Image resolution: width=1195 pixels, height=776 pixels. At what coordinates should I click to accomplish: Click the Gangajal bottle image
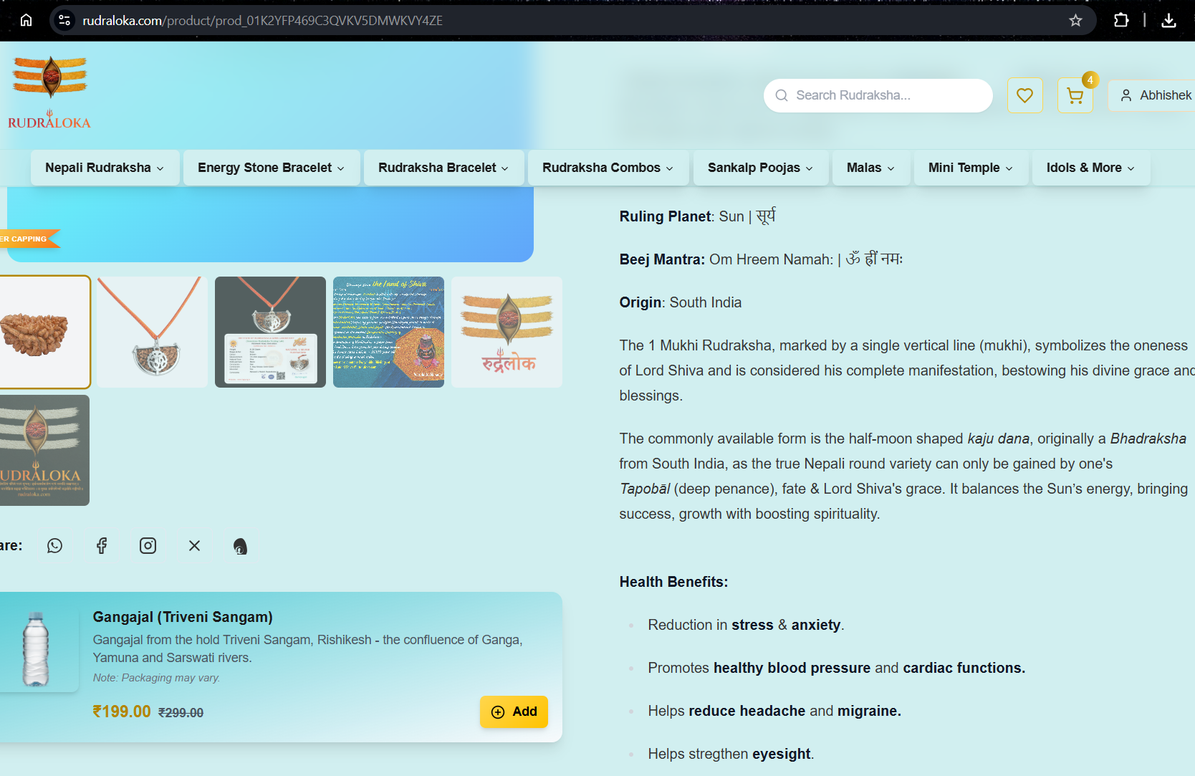click(36, 649)
